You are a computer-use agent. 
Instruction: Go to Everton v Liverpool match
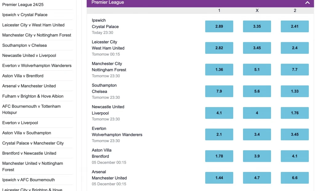(x=20, y=123)
